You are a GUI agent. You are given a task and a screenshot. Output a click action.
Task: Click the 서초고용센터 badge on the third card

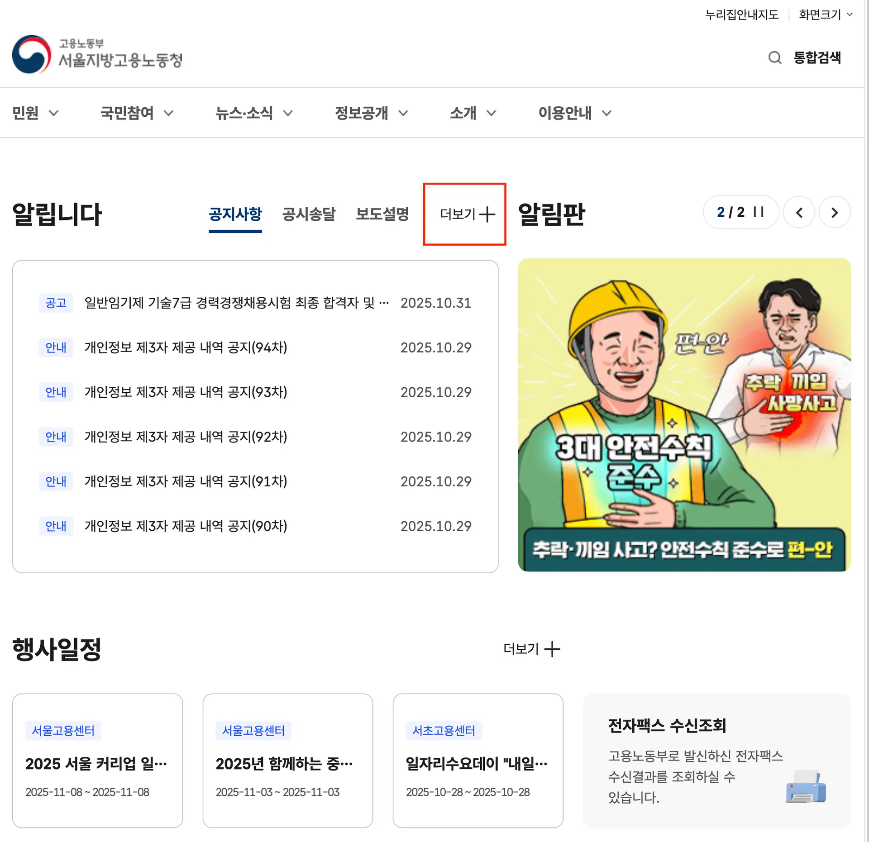pyautogui.click(x=444, y=730)
